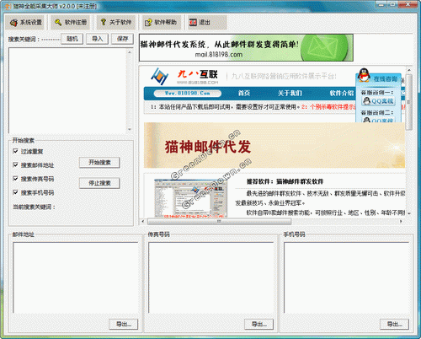Viewport: 421px width, 339px height.
Task: Click the 九八互联 site logo
Action: coord(184,77)
